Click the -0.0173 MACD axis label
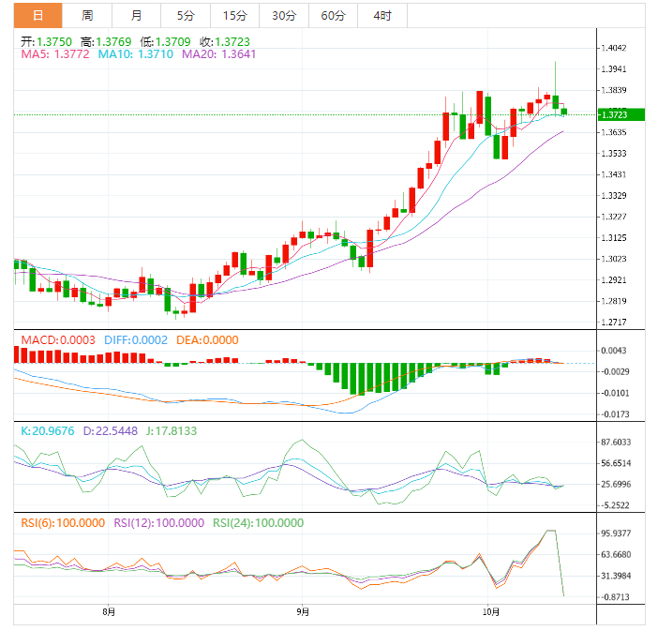Image resolution: width=658 pixels, height=631 pixels. 615,414
